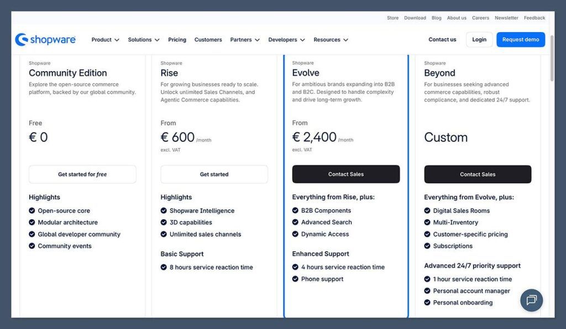Image resolution: width=566 pixels, height=329 pixels.
Task: Click check icon beside Advanced Search
Action: pyautogui.click(x=295, y=222)
